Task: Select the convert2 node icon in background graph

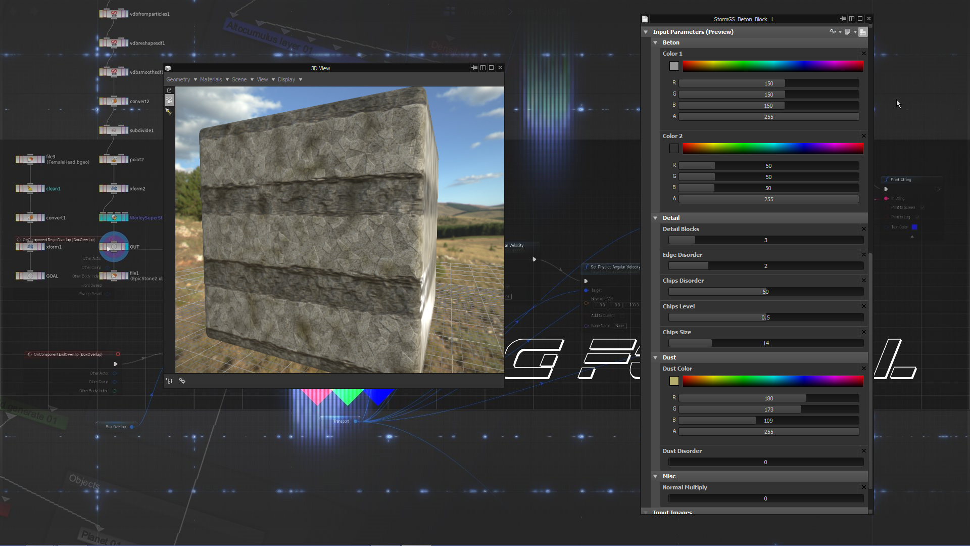Action: pos(114,101)
